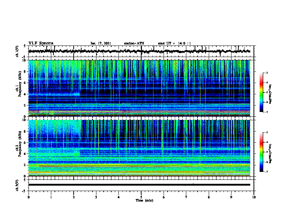286x221 pixels.
Task: Click the "ch.1(V)" waveform axis label
Action: pyautogui.click(x=17, y=51)
